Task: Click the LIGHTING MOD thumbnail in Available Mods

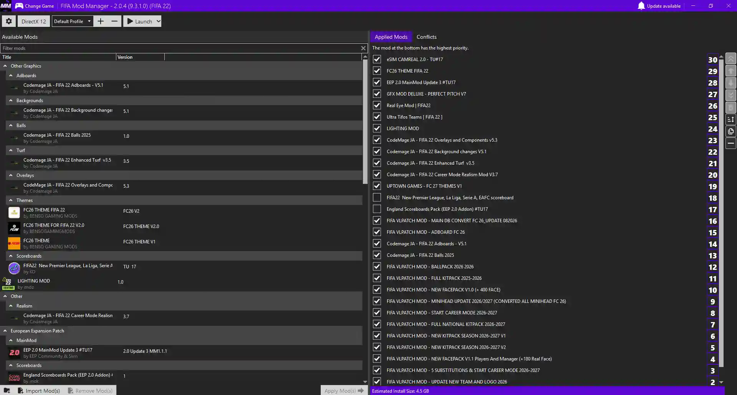Action: [x=8, y=284]
